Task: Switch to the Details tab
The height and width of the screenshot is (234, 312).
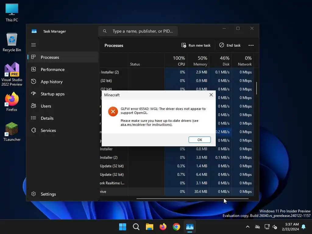Action: pyautogui.click(x=63, y=118)
